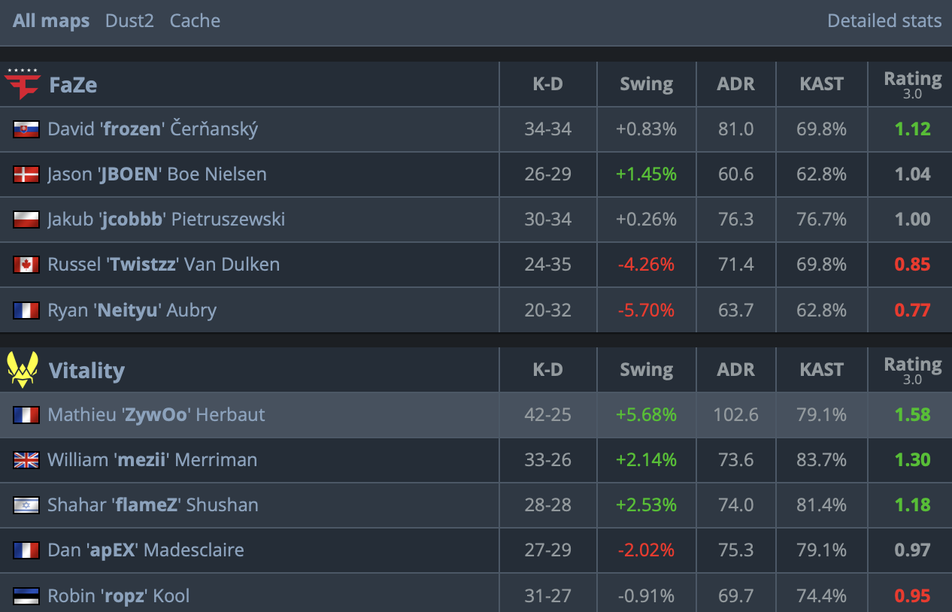The width and height of the screenshot is (952, 612).
Task: Open Ryan 'Neityu' Aubry's player profile
Action: coord(132,310)
